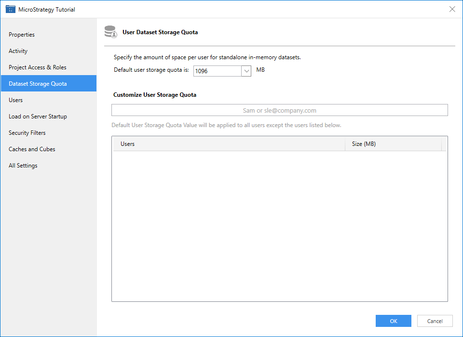Viewport: 463px width, 337px height.
Task: Expand the default storage quota dropdown arrow
Action: click(x=246, y=71)
